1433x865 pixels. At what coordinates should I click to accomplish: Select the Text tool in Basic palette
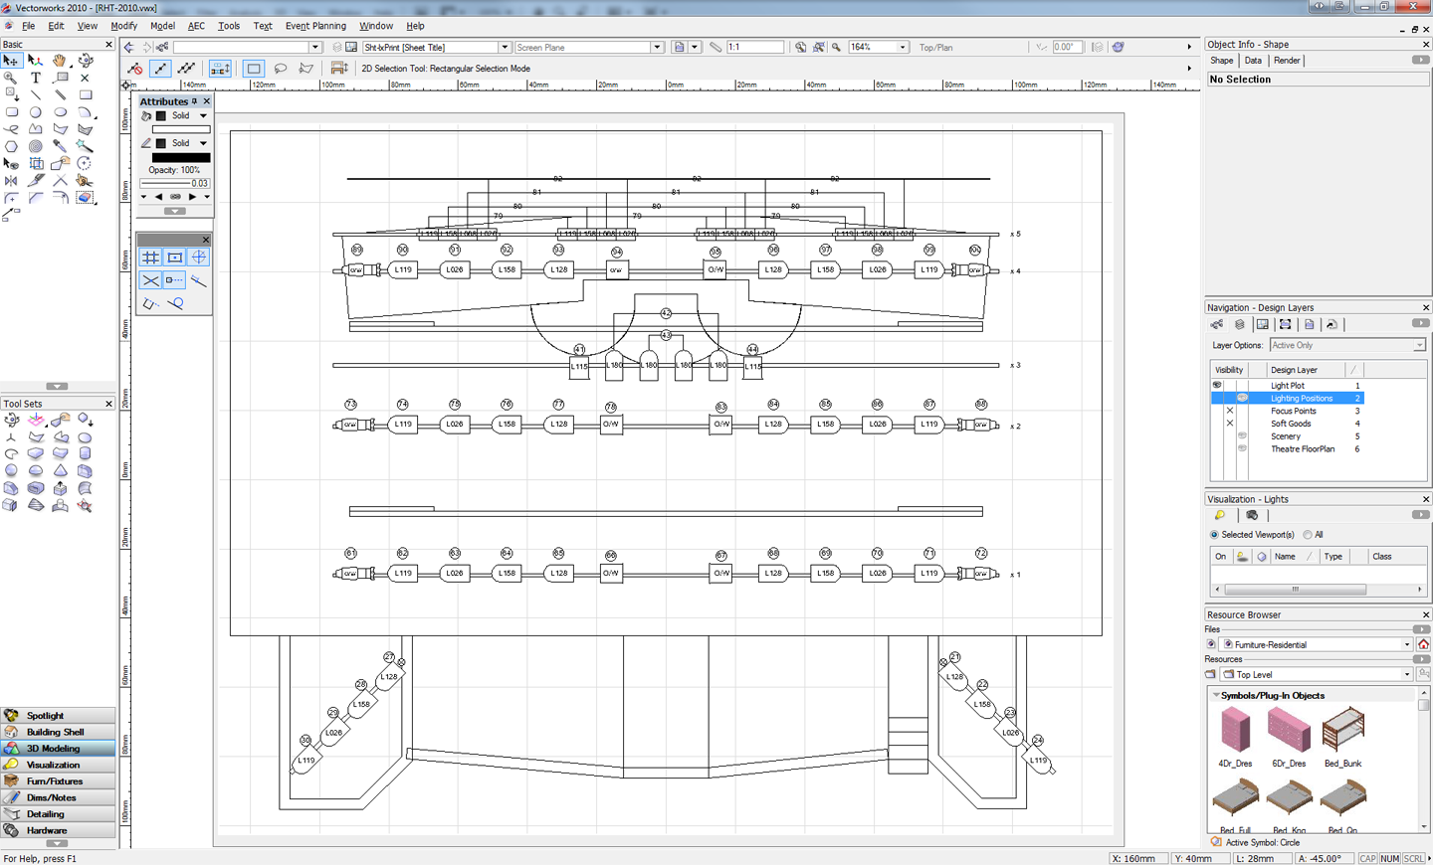click(36, 78)
